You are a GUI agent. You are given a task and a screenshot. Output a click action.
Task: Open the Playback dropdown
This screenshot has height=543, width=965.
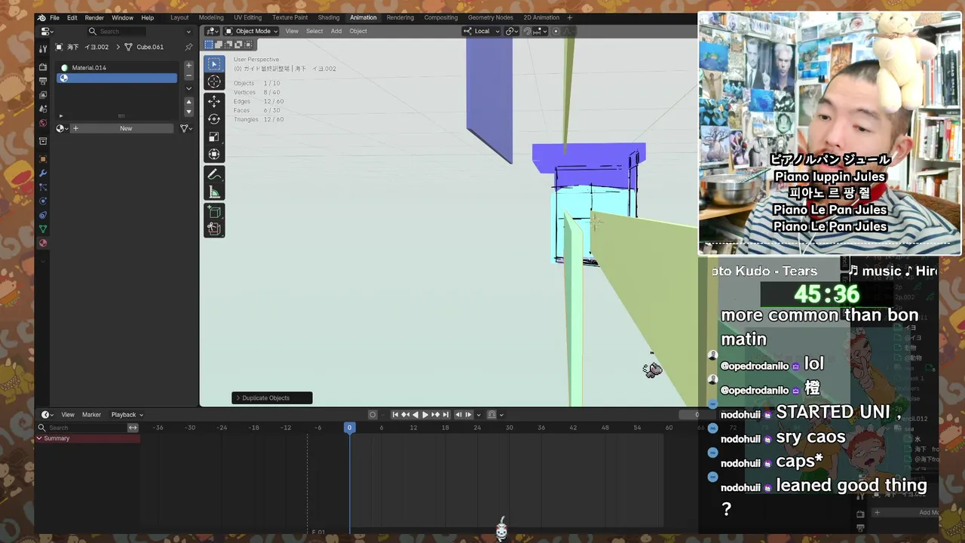click(127, 414)
